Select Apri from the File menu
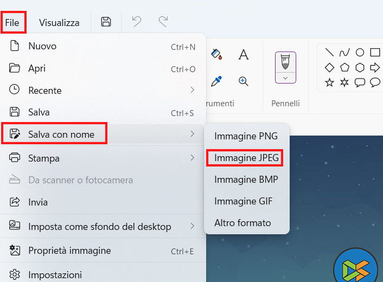Image resolution: width=383 pixels, height=282 pixels. [x=103, y=68]
